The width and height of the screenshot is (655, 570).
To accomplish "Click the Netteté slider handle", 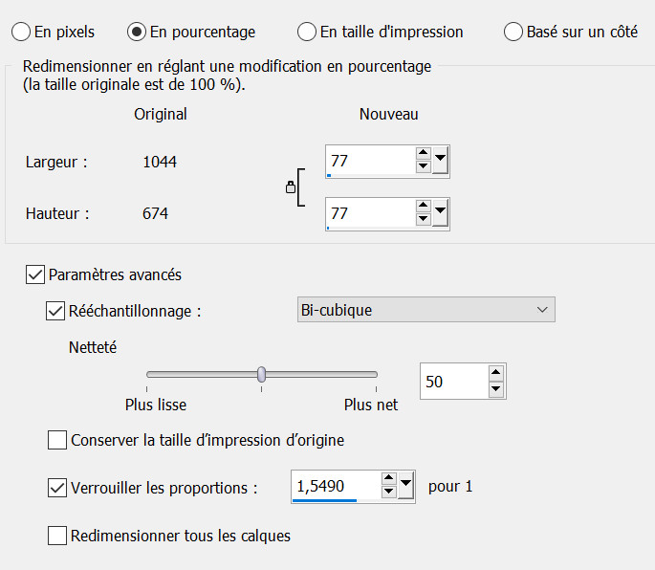I will coord(261,374).
